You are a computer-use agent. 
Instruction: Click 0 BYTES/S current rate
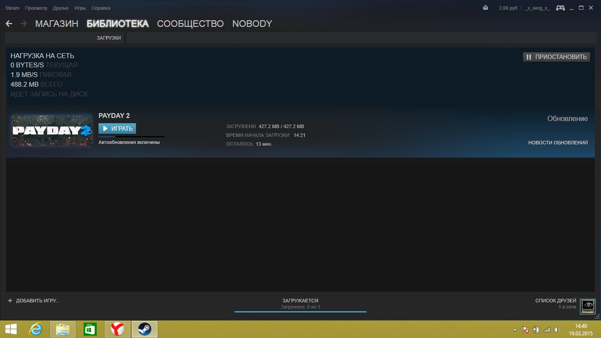click(x=27, y=65)
